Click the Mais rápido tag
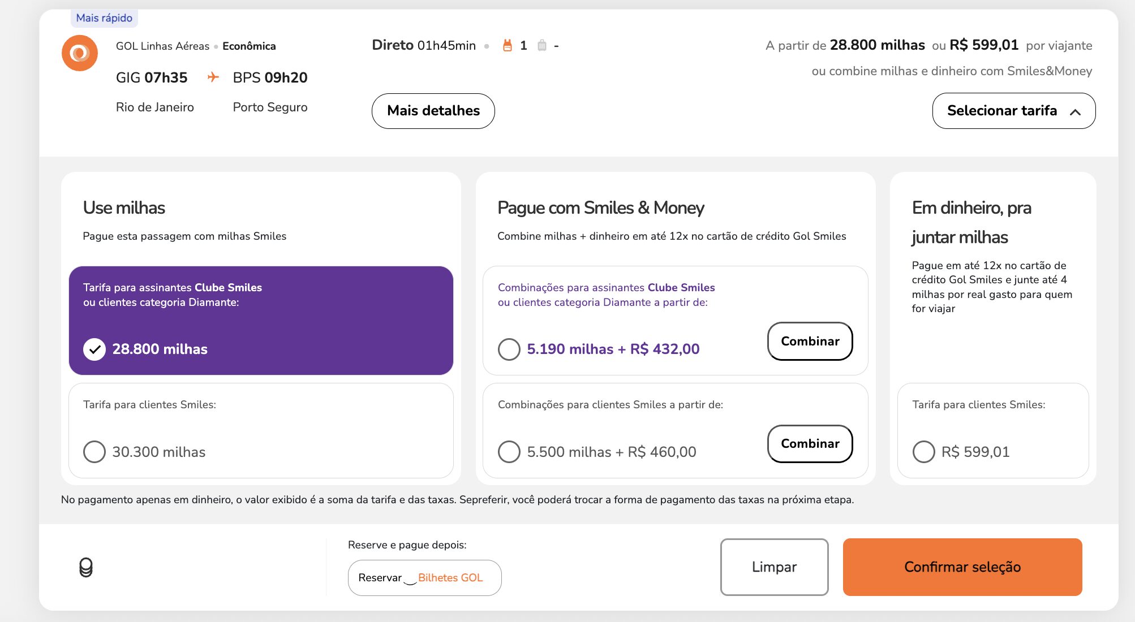 [x=104, y=18]
